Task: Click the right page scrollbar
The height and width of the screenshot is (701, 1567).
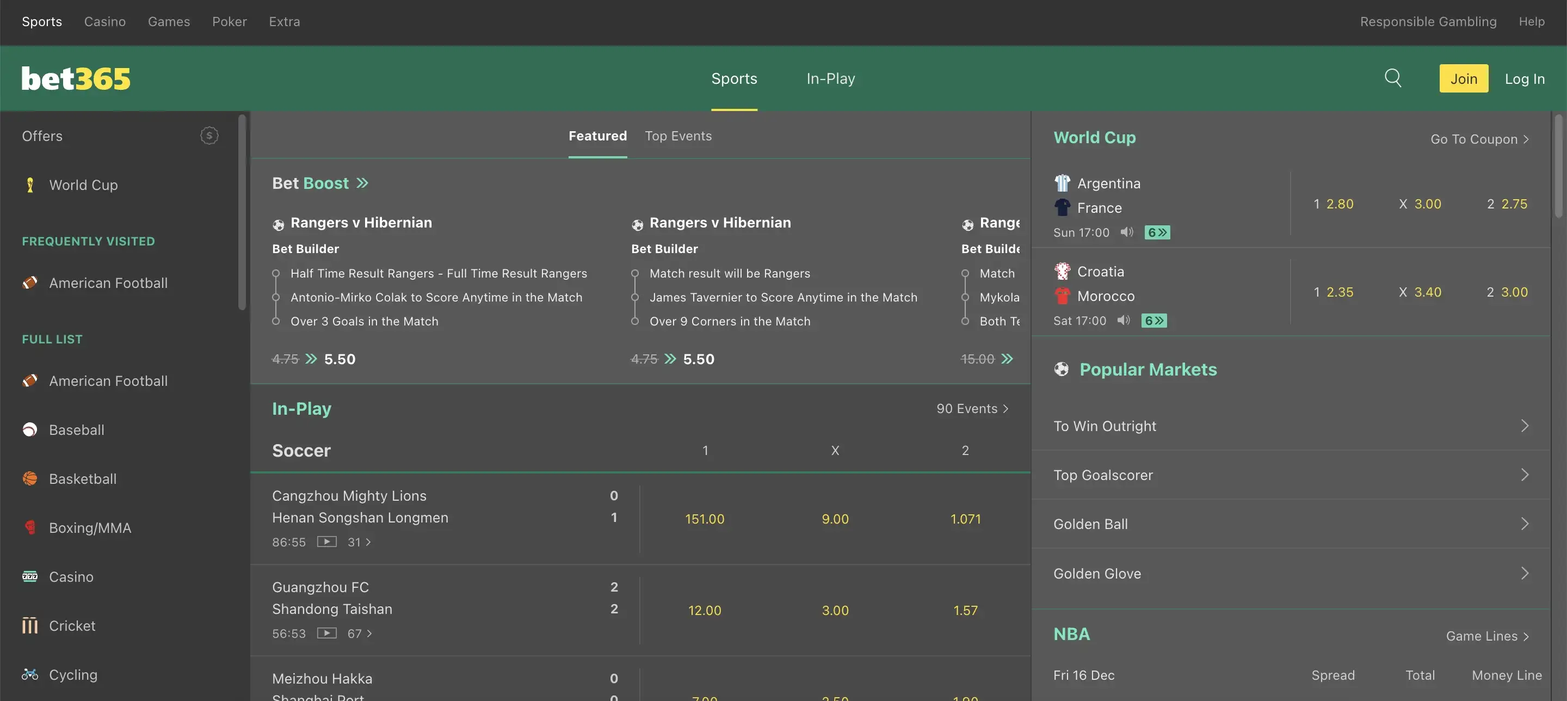Action: click(x=1558, y=165)
